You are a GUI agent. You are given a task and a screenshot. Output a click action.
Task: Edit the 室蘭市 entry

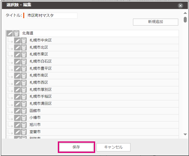[x=17, y=132]
